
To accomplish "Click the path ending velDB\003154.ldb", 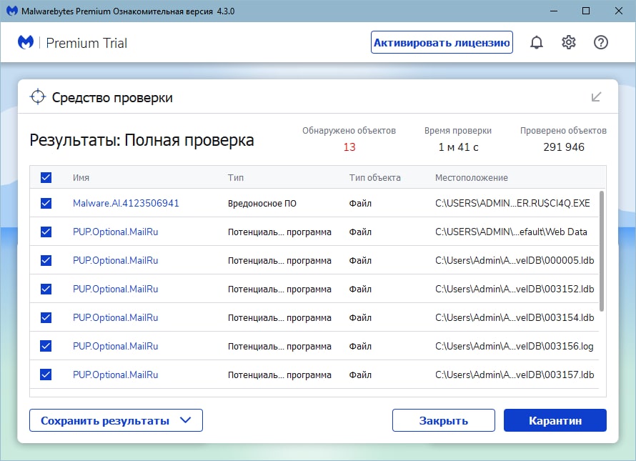I will [515, 317].
